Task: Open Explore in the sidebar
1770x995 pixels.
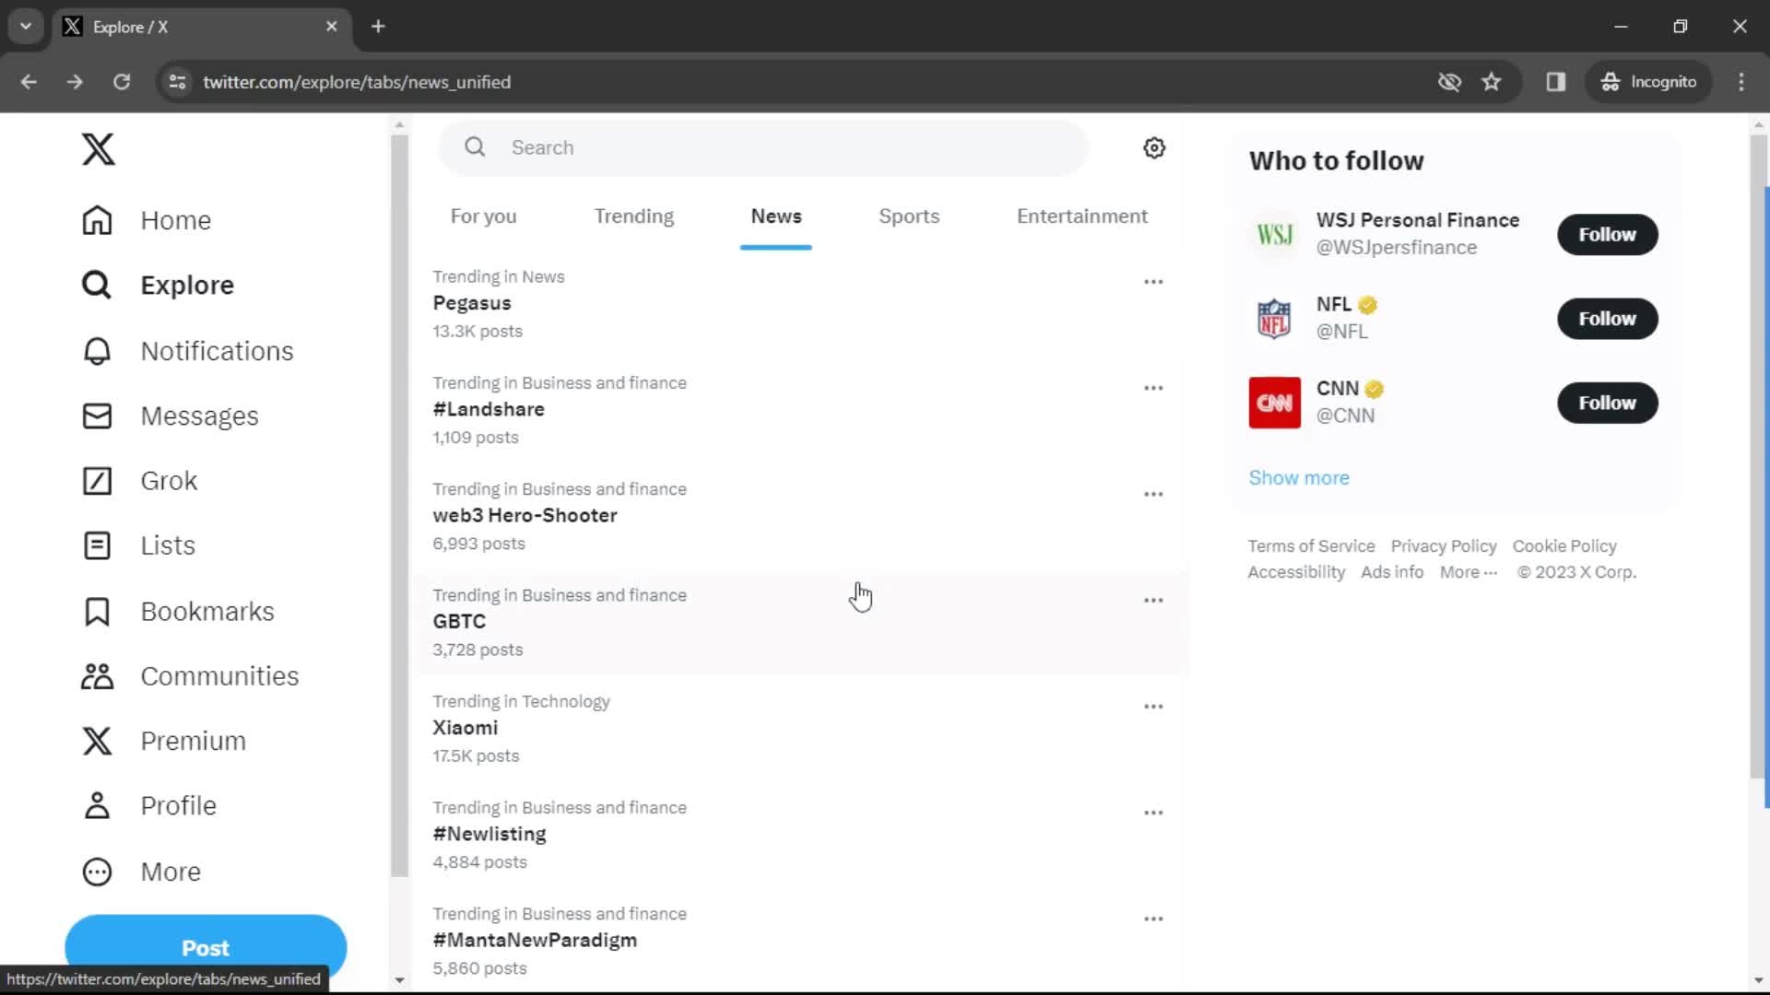Action: click(158, 286)
